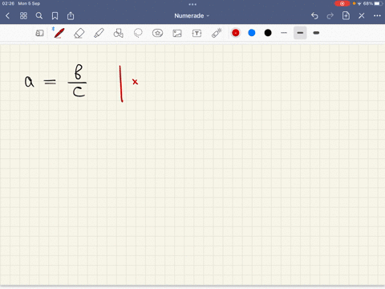Add a new page
385x289 pixels.
(x=346, y=16)
